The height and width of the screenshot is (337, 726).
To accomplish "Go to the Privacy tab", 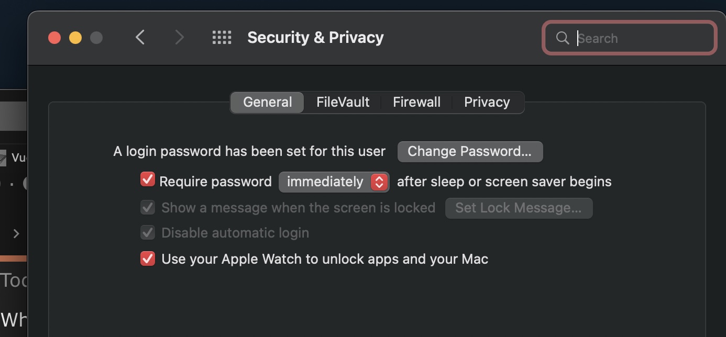I will click(x=487, y=102).
